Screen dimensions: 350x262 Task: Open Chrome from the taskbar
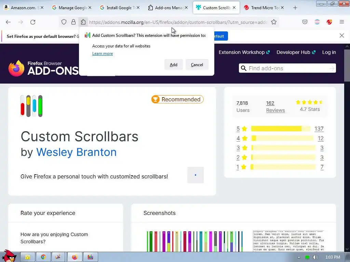(43, 257)
